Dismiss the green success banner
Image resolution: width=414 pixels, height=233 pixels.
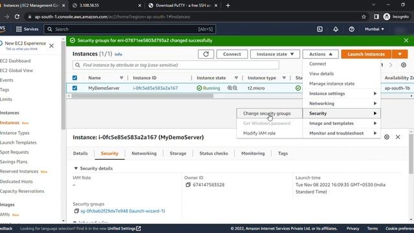[x=406, y=40]
